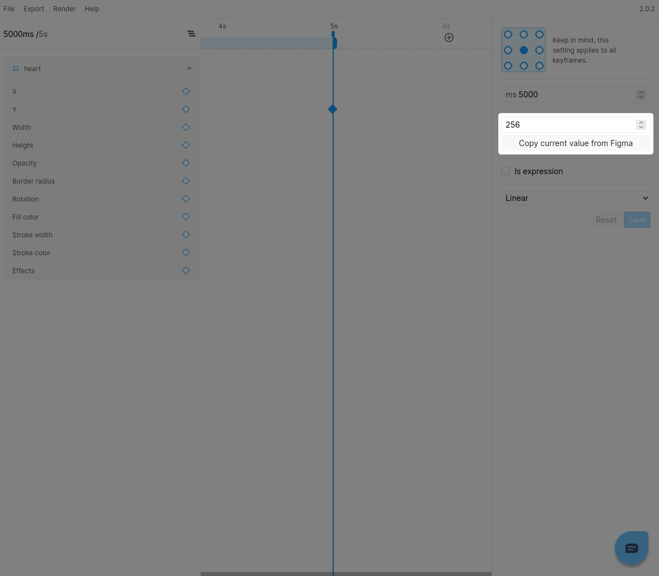Open the File menu
Viewport: 659px width, 576px height.
coord(9,9)
